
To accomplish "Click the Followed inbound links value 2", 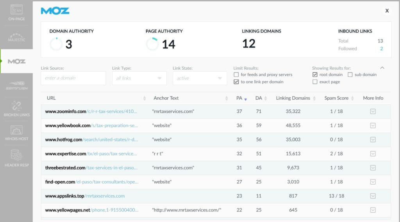I will (381, 49).
